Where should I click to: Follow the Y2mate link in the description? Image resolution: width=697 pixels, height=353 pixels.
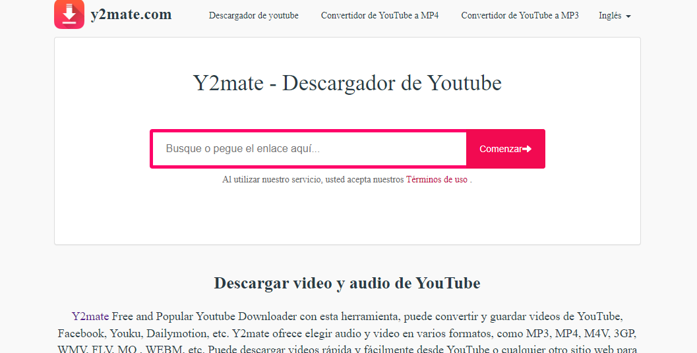pyautogui.click(x=90, y=317)
